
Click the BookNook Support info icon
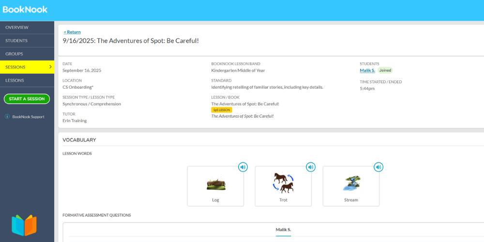point(7,117)
